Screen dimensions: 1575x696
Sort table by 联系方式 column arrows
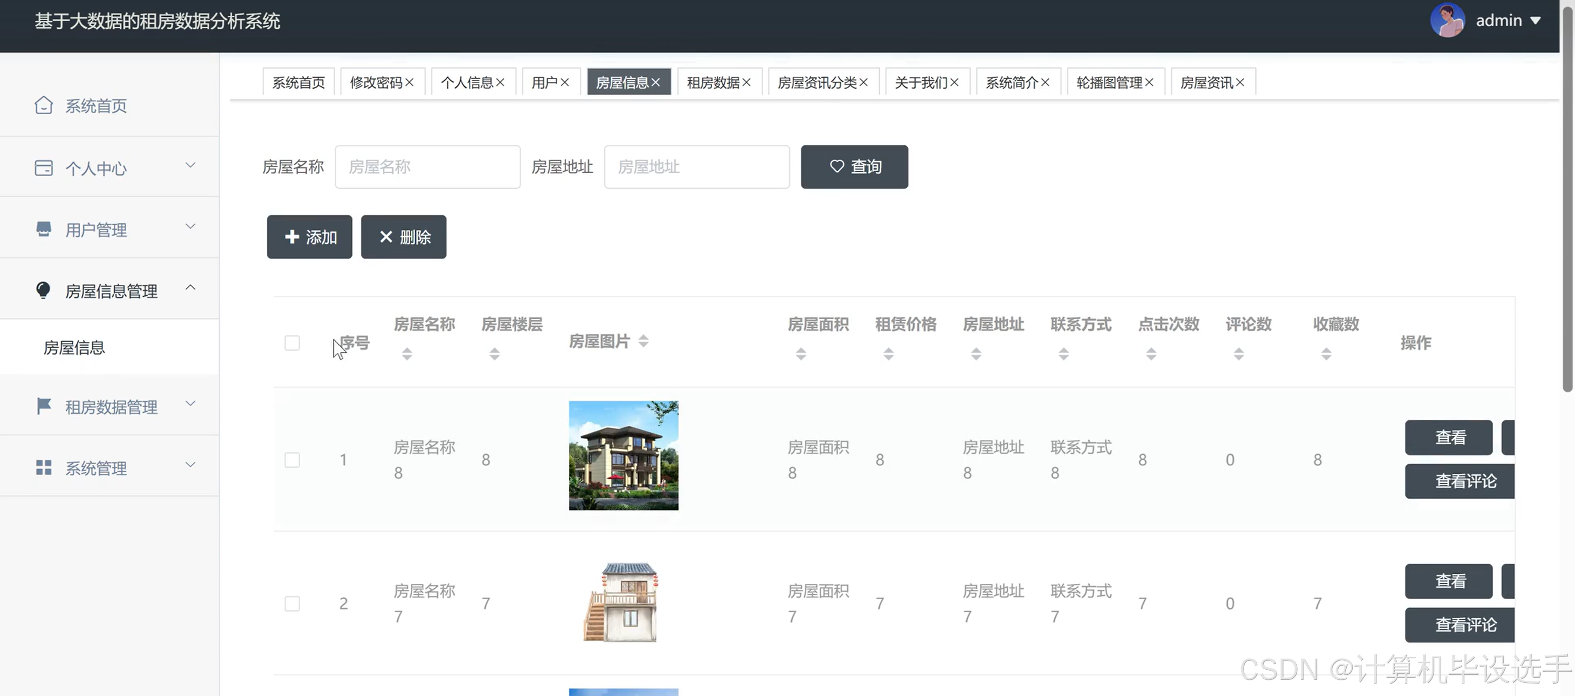pyautogui.click(x=1064, y=354)
